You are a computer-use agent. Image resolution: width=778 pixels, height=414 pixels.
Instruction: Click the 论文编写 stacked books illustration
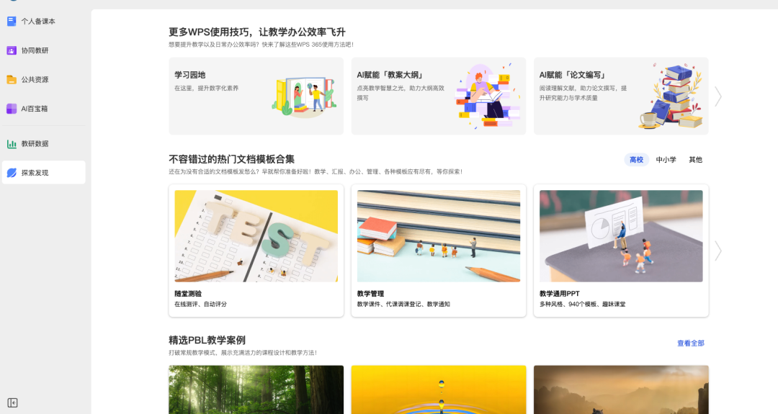tap(671, 96)
